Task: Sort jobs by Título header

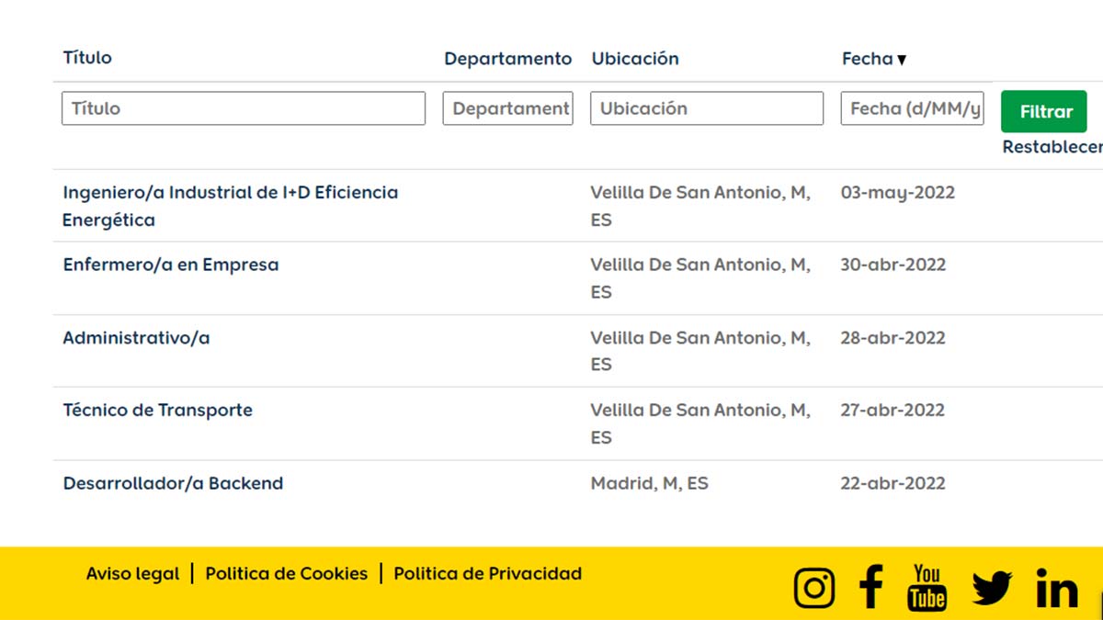Action: click(87, 57)
